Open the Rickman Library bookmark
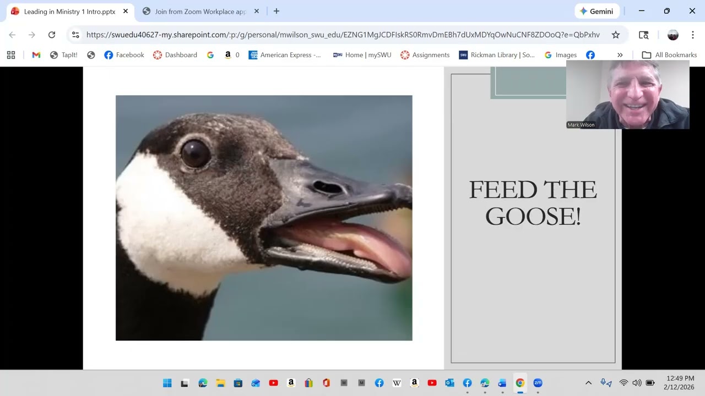This screenshot has width=705, height=396. [x=497, y=55]
